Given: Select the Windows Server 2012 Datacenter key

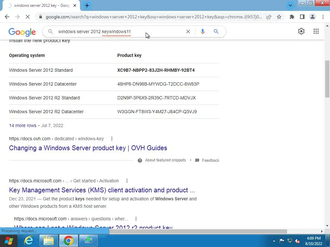Looking at the screenshot, I should (x=158, y=84).
